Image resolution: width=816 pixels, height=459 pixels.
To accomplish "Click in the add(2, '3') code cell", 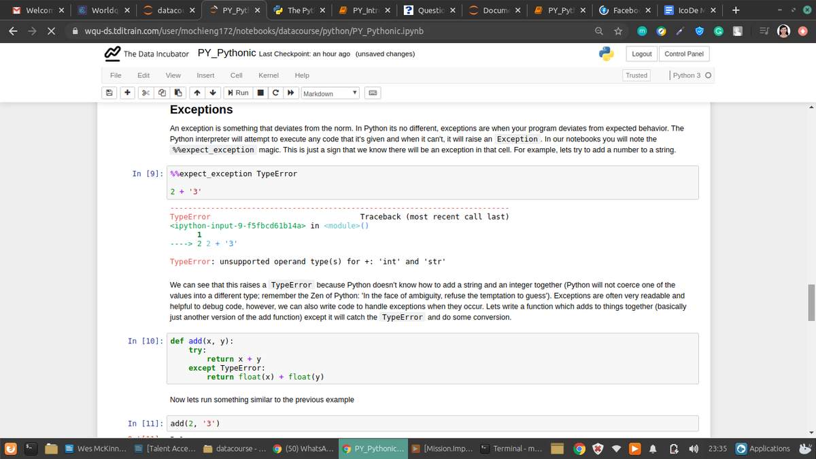I will [x=432, y=424].
